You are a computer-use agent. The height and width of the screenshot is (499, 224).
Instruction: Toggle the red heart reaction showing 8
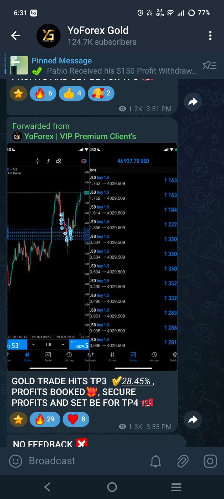click(x=76, y=419)
